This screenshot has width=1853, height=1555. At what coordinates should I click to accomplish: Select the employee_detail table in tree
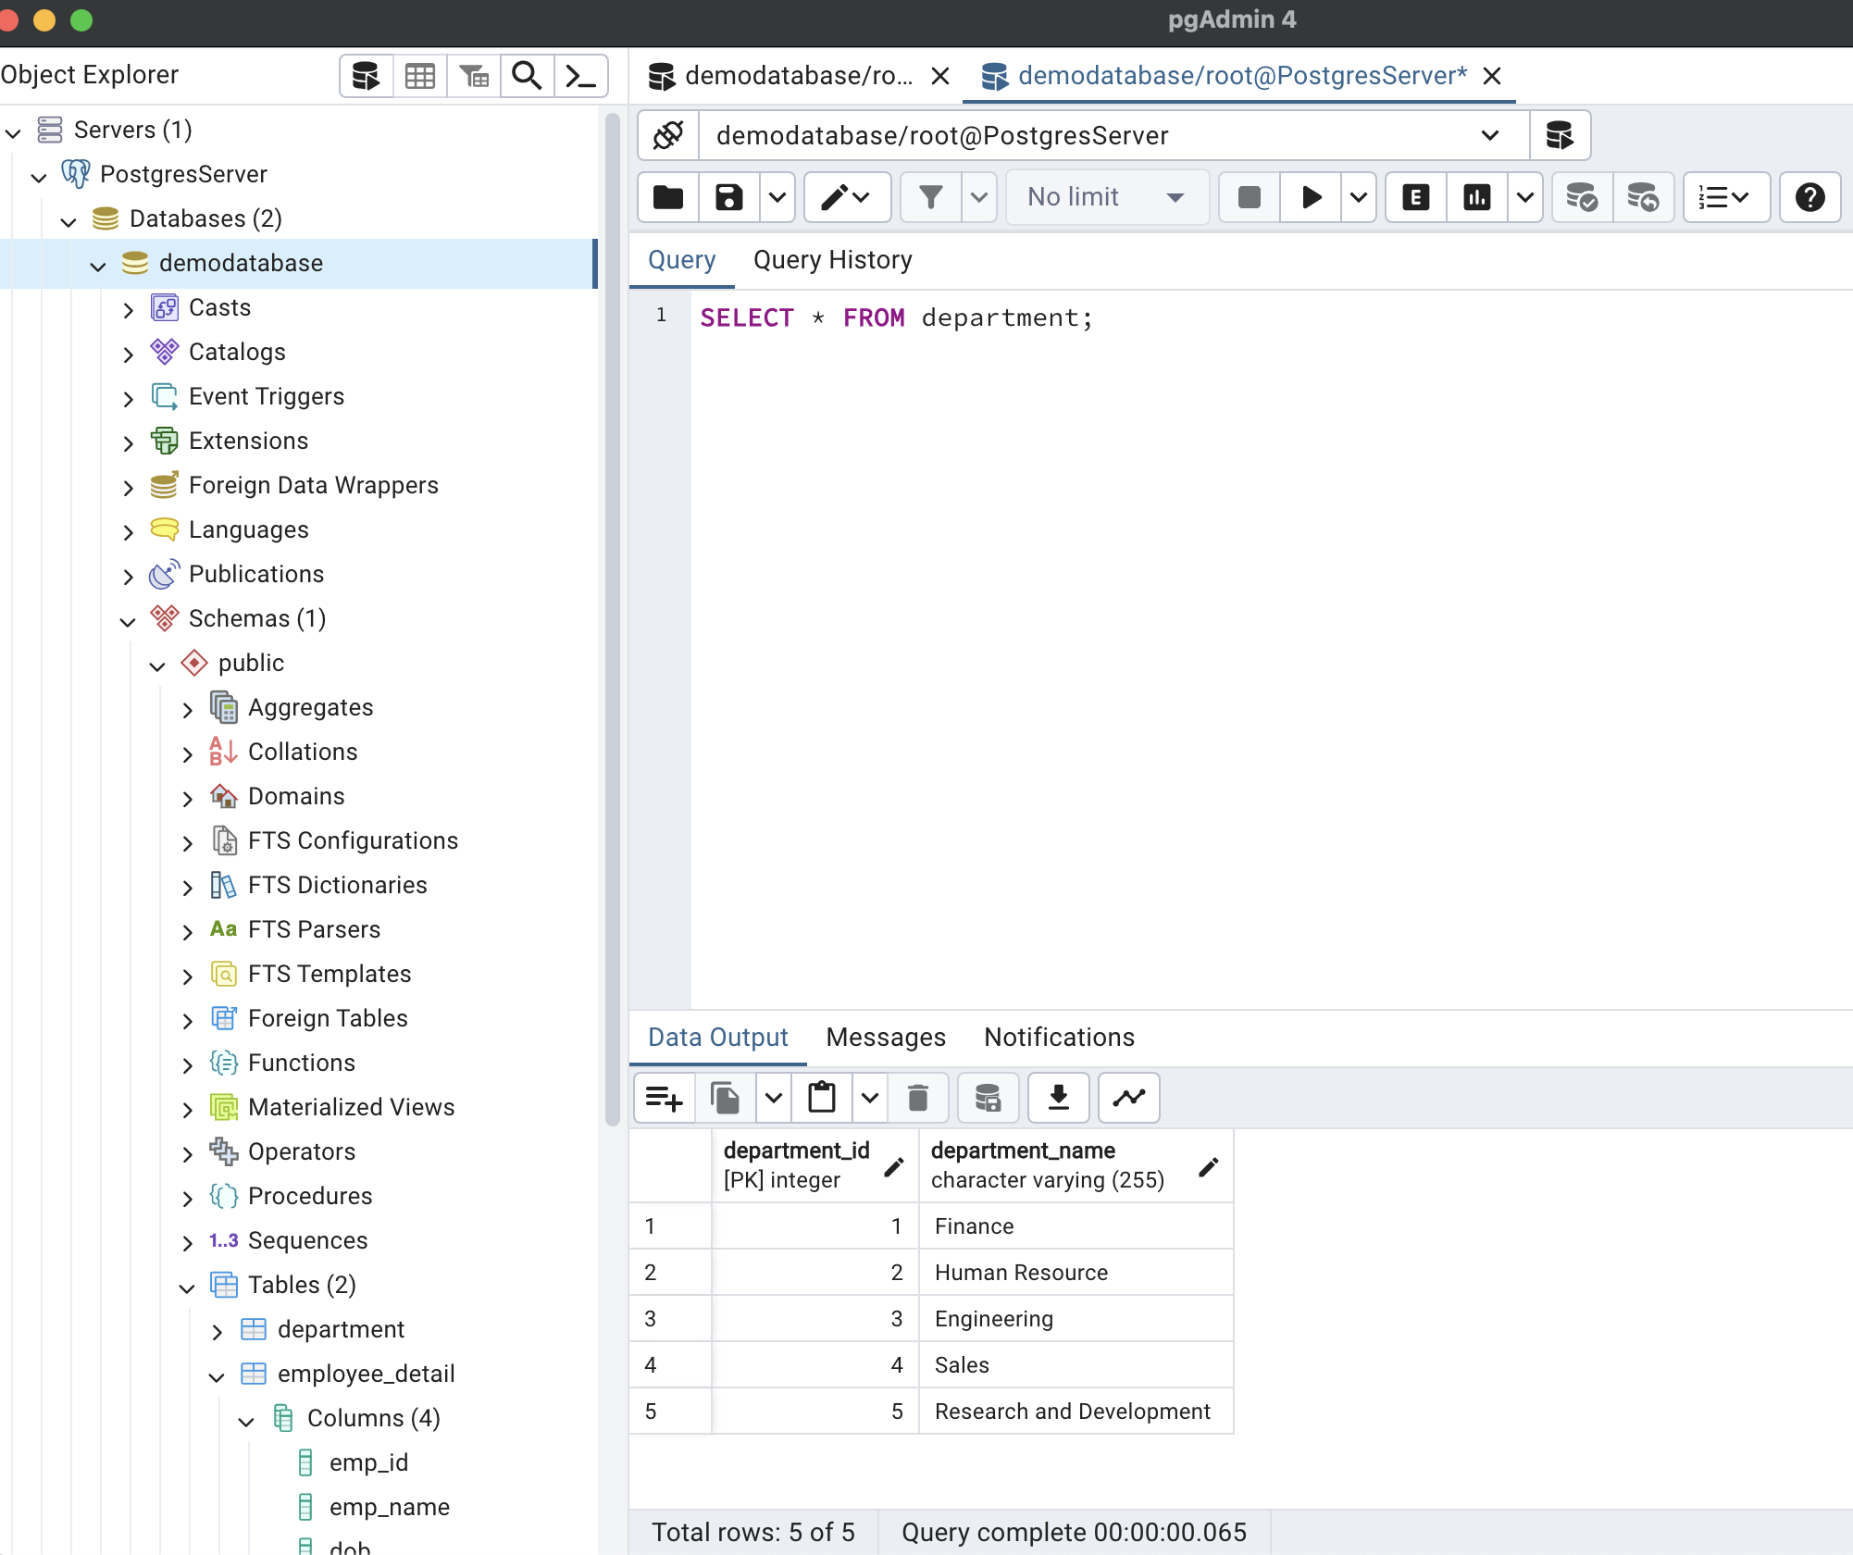point(366,1374)
